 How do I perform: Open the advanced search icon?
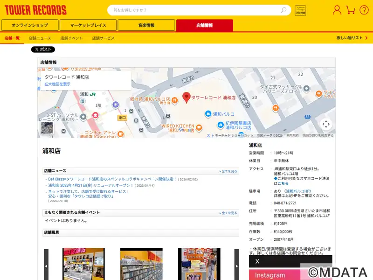pyautogui.click(x=300, y=10)
